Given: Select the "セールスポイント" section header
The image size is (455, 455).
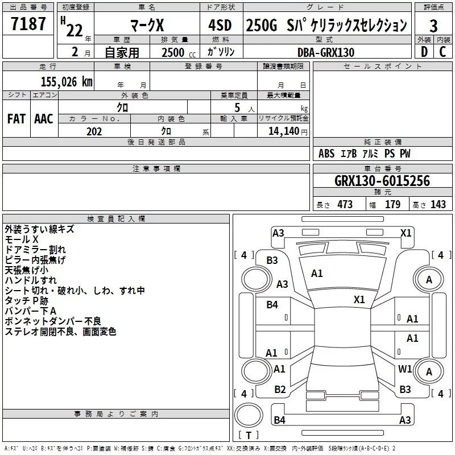Looking at the screenshot, I should pos(382,66).
